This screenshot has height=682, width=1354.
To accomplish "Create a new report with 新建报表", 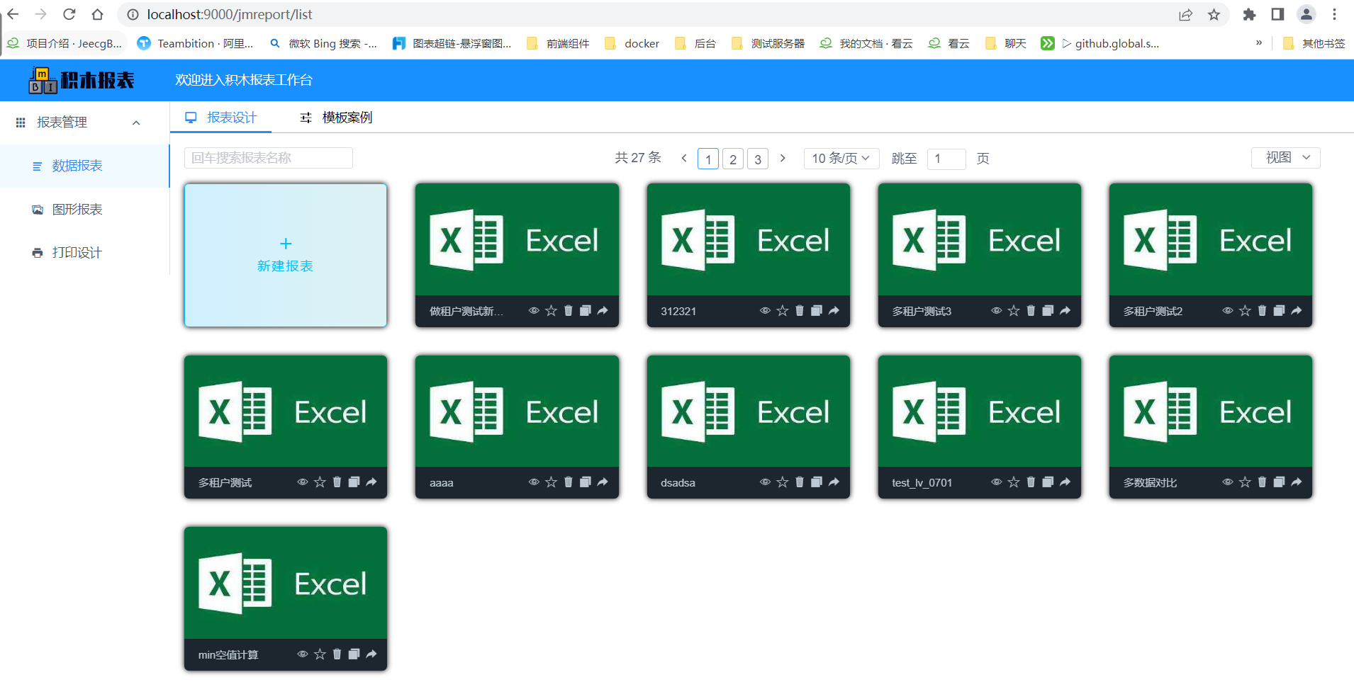I will (286, 255).
